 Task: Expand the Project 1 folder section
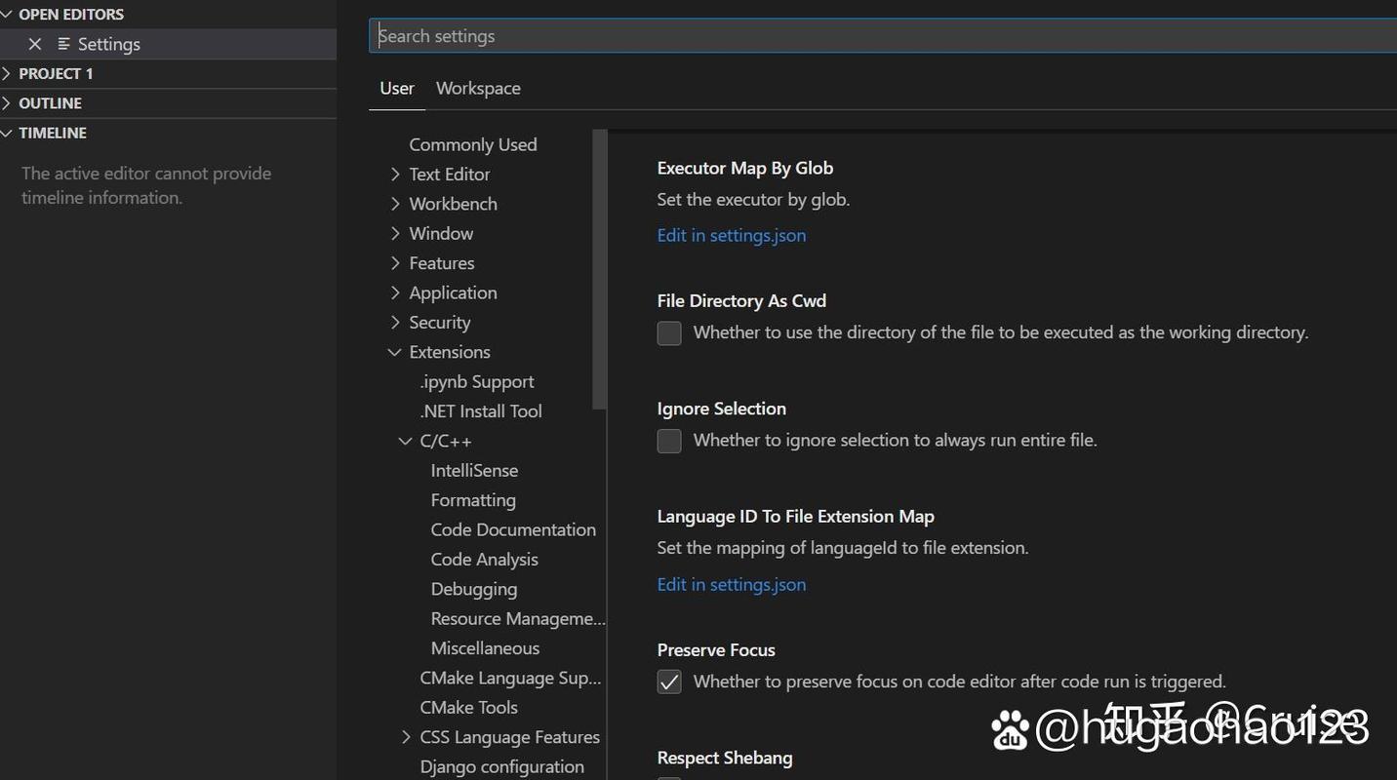pos(8,74)
